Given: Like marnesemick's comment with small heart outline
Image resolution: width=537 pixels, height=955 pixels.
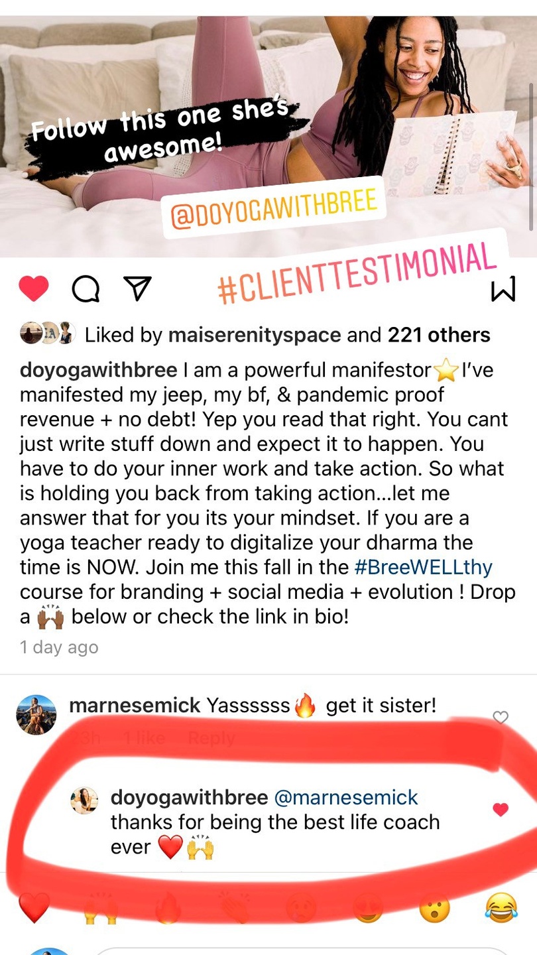Looking at the screenshot, I should 501,718.
